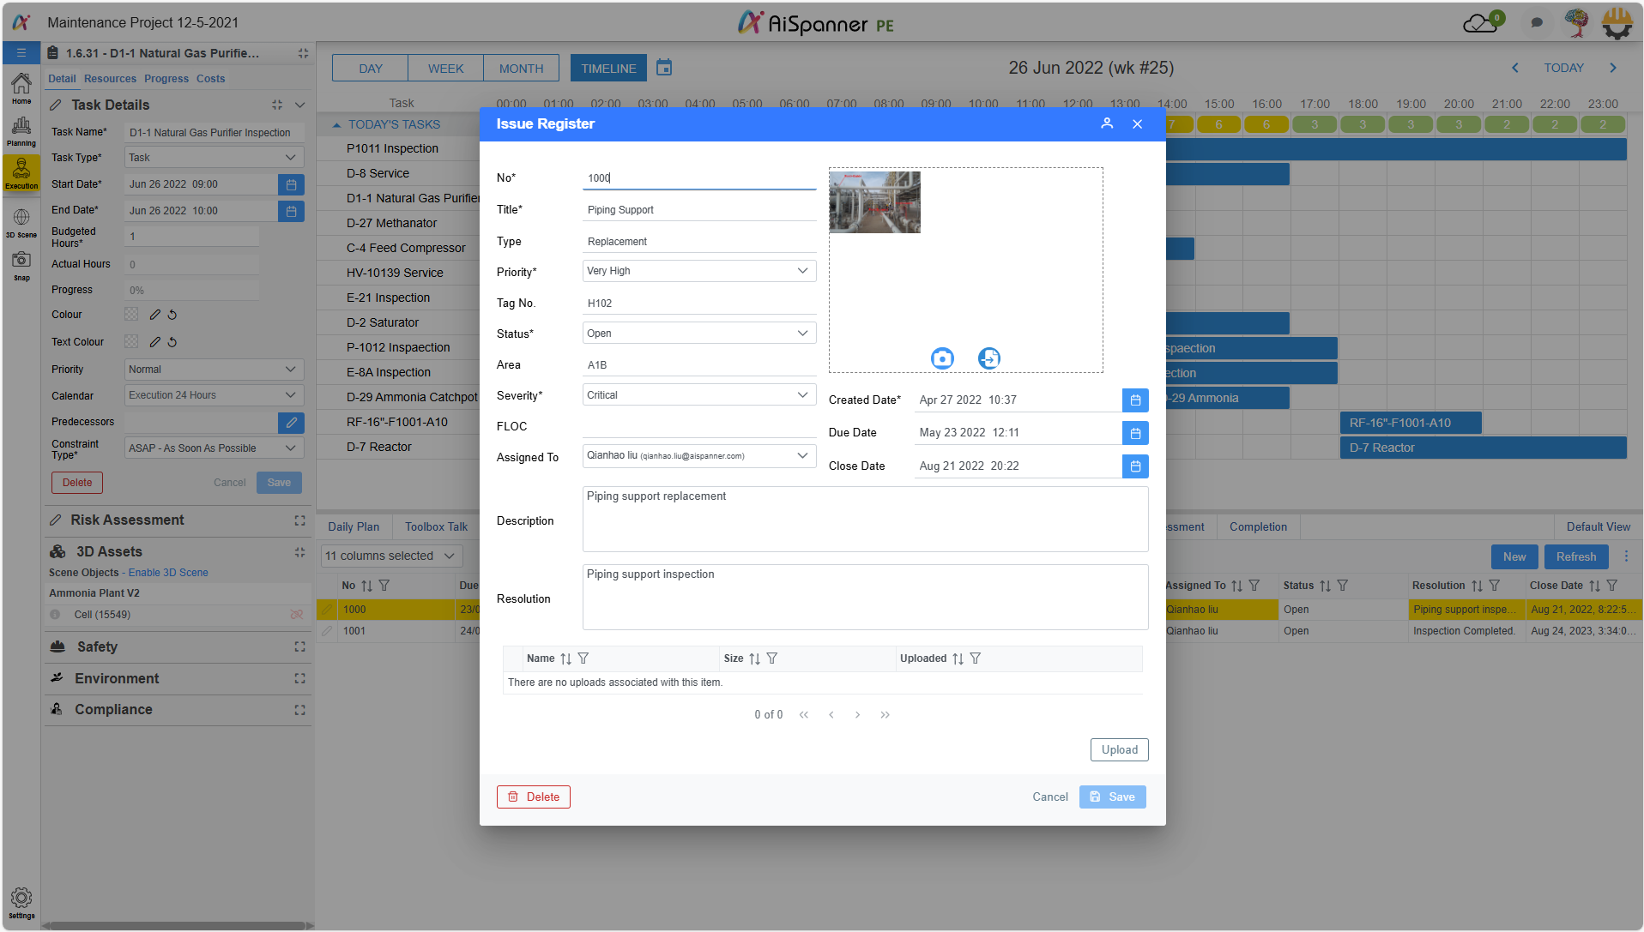This screenshot has width=1644, height=932.
Task: Click the Text Colour swatch
Action: tap(130, 341)
